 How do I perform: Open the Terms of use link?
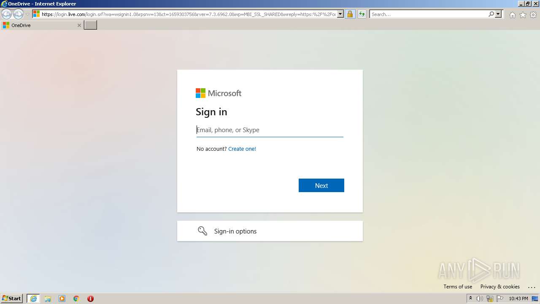pos(458,287)
